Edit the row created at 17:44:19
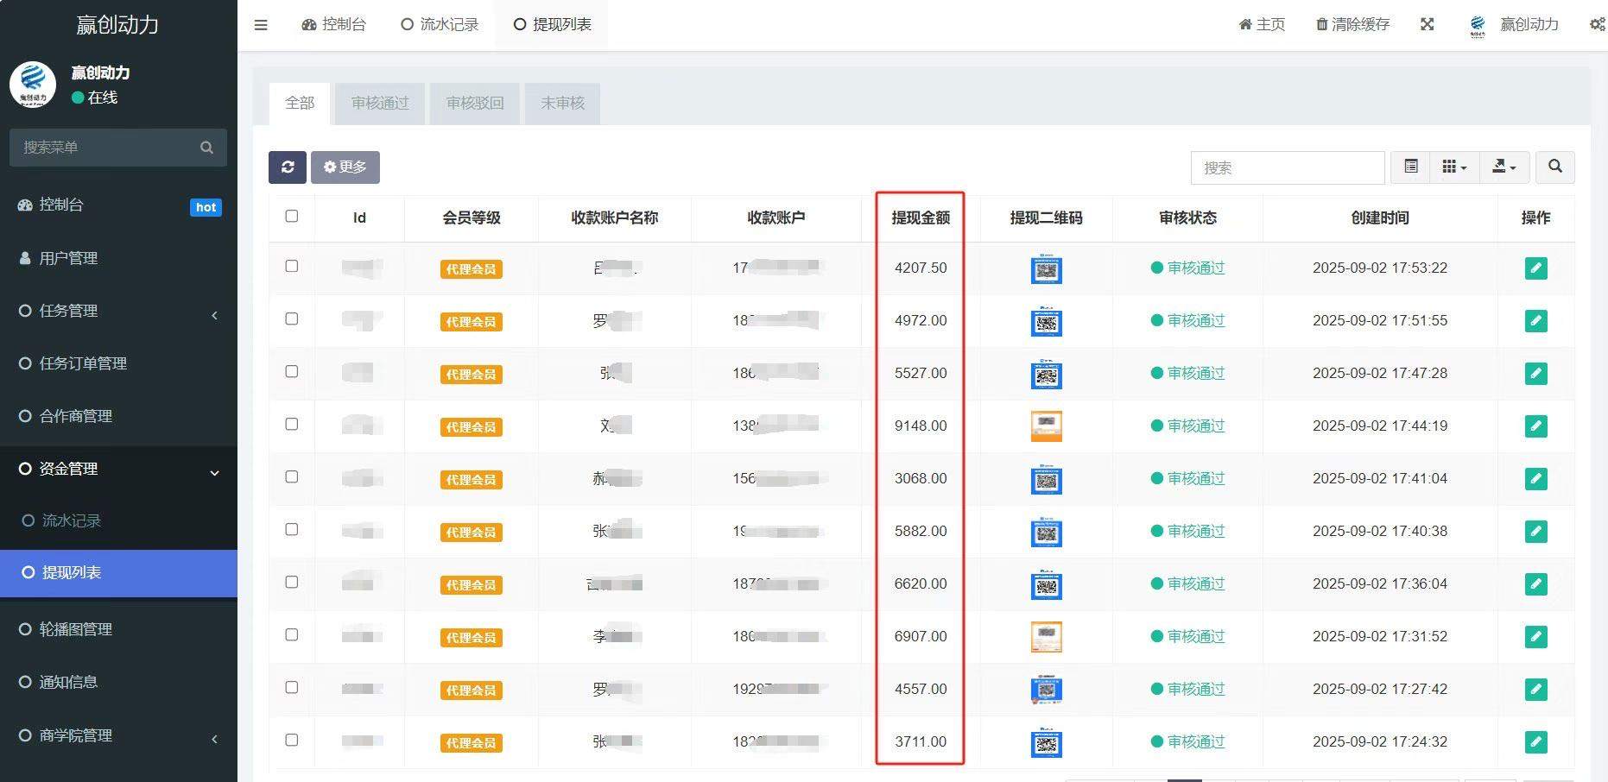This screenshot has height=782, width=1608. coord(1535,426)
